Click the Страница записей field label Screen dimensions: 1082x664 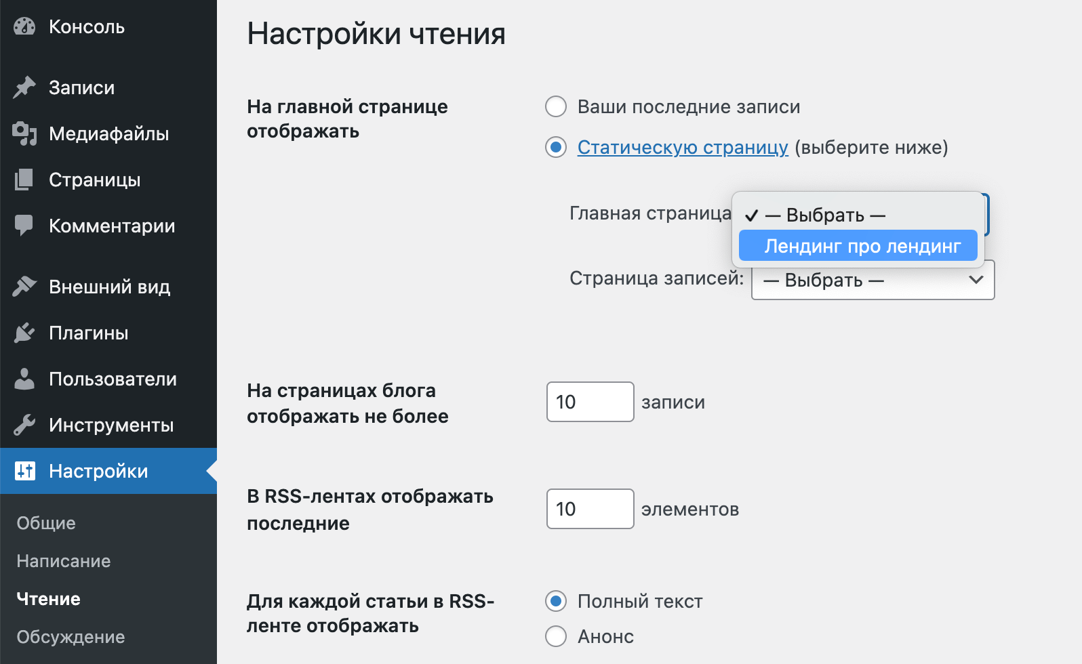(x=656, y=278)
